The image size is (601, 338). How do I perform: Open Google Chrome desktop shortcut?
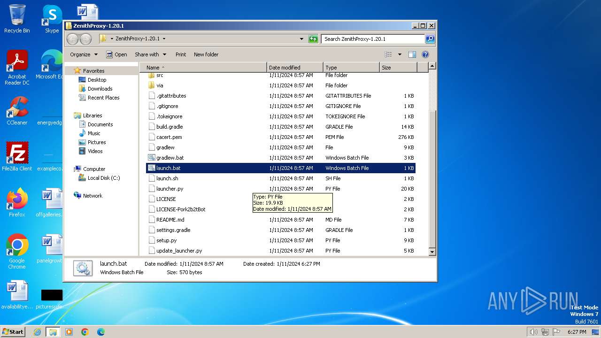(17, 252)
